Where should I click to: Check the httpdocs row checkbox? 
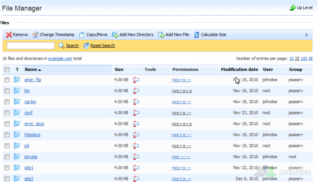pos(7,135)
